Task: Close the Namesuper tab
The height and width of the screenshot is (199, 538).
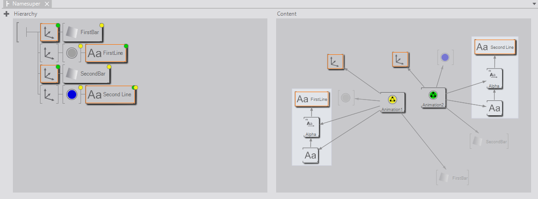Action: click(x=47, y=4)
